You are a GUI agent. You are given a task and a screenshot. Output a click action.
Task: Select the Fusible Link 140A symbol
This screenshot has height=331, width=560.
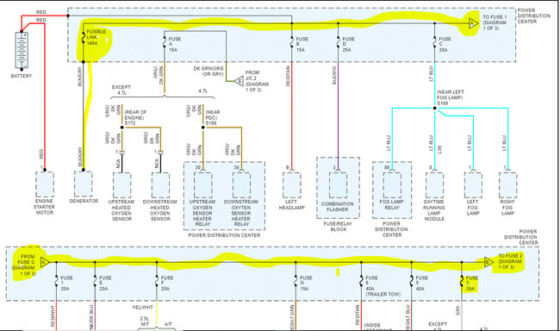point(84,37)
